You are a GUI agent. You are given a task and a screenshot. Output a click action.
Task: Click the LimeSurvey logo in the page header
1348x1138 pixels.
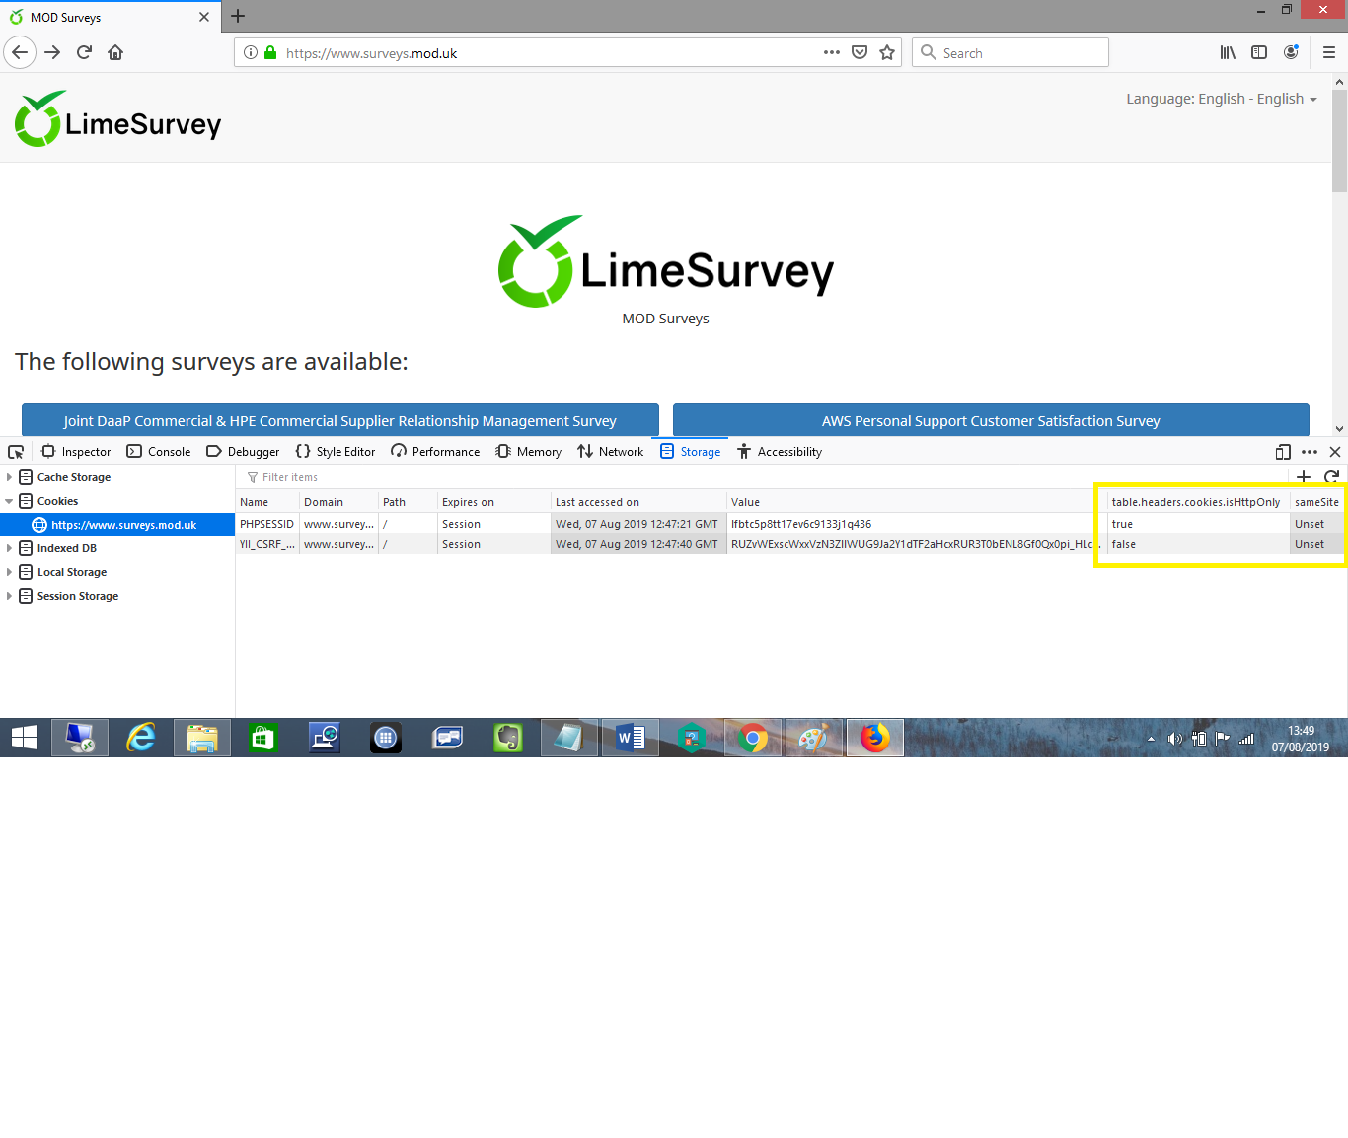(x=118, y=119)
